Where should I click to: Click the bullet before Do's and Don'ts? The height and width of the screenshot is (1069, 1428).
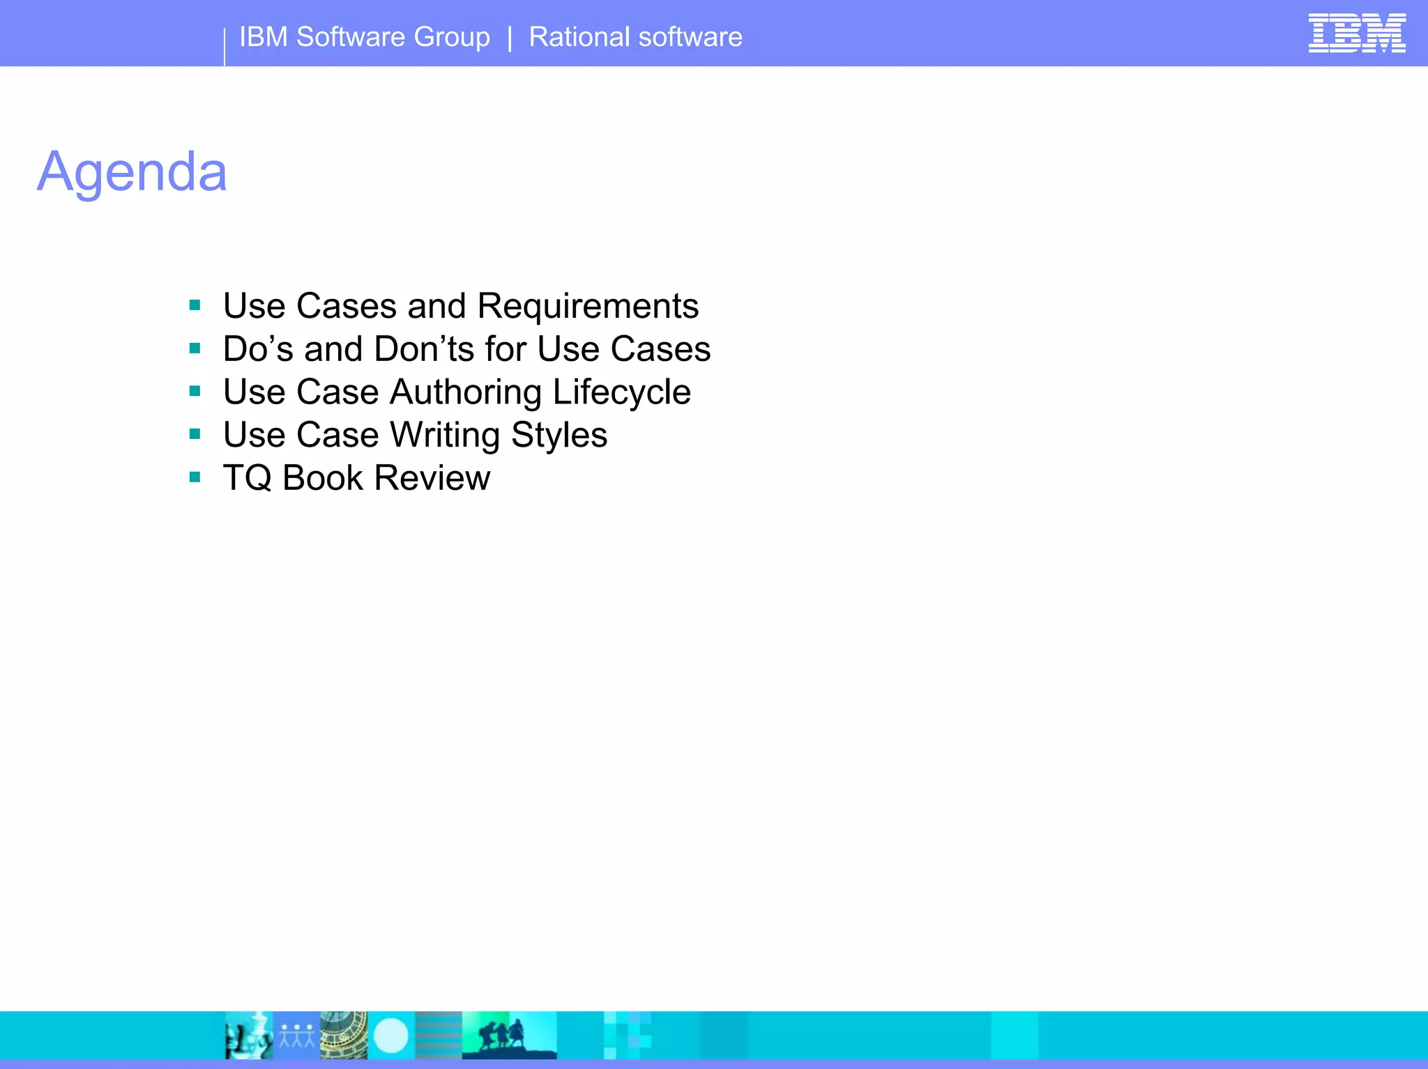pos(195,348)
